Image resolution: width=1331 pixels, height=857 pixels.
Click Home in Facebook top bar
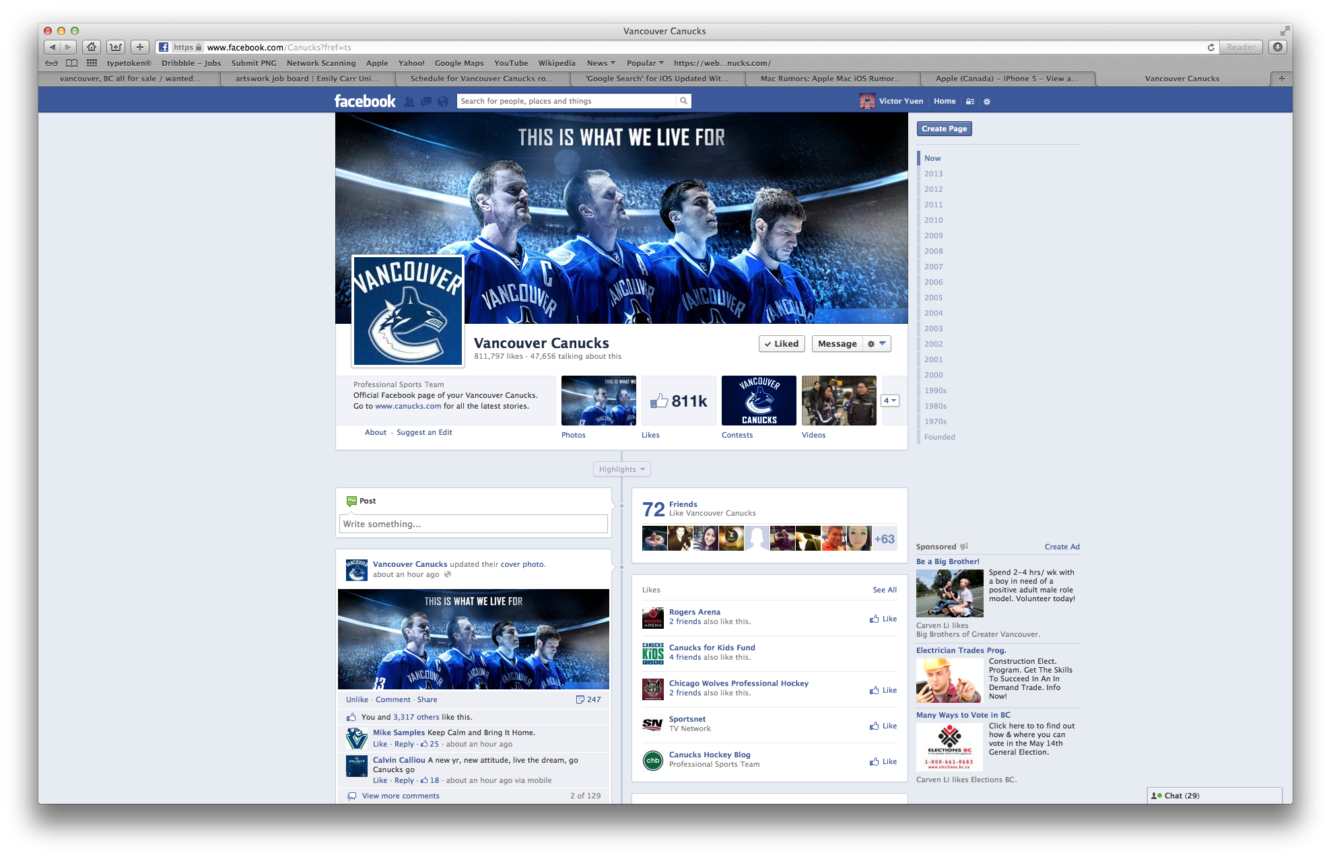coord(945,101)
